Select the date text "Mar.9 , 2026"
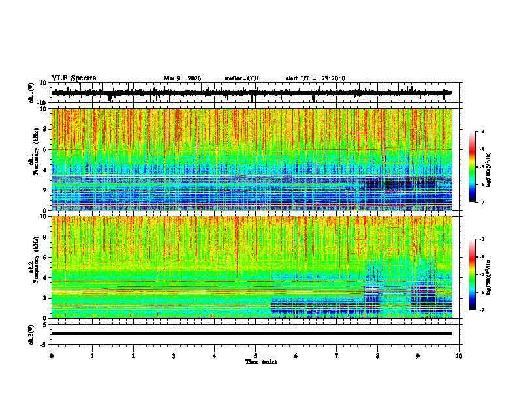 click(182, 78)
